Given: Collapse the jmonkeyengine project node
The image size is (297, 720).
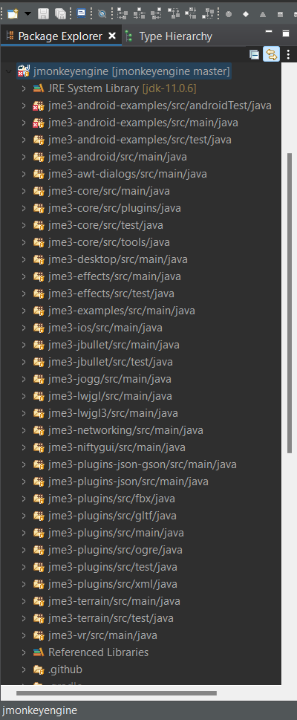Looking at the screenshot, I should [x=9, y=71].
